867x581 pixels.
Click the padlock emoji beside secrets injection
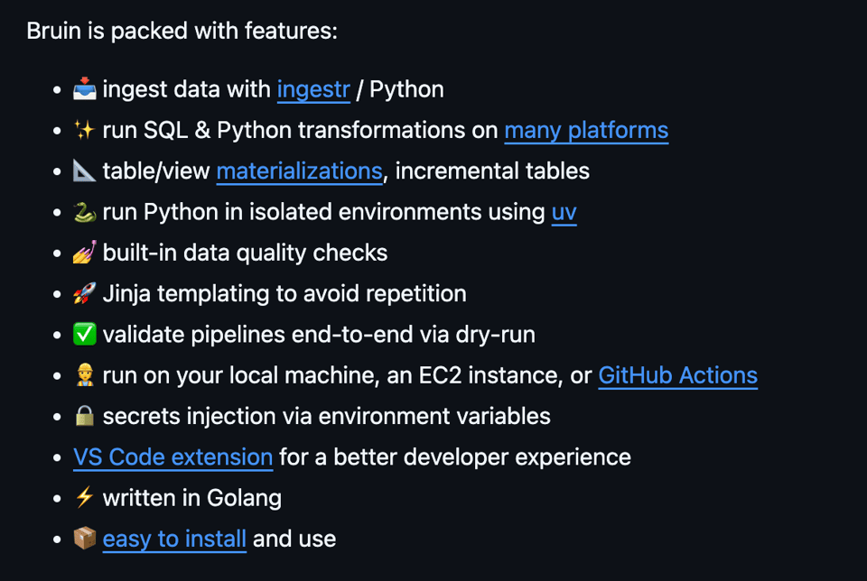(x=85, y=416)
